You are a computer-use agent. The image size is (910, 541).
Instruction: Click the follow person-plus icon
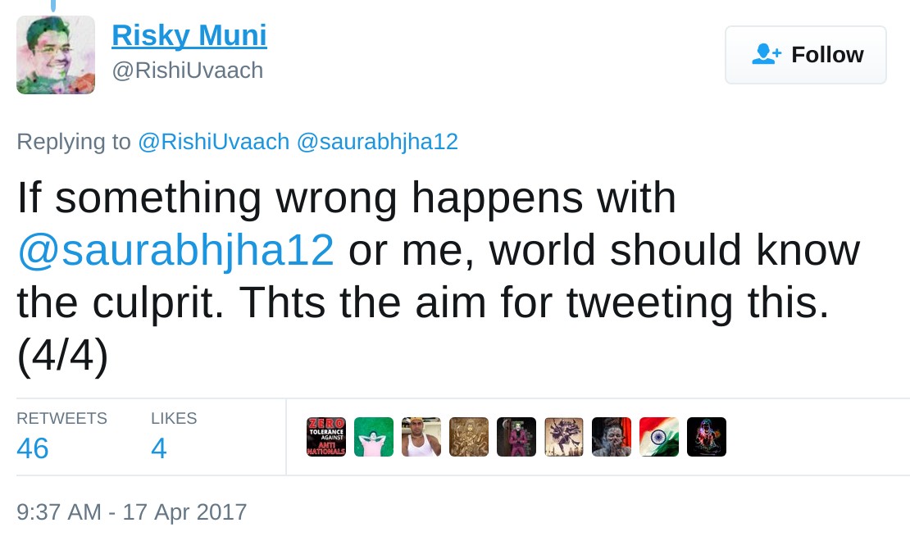(x=767, y=55)
